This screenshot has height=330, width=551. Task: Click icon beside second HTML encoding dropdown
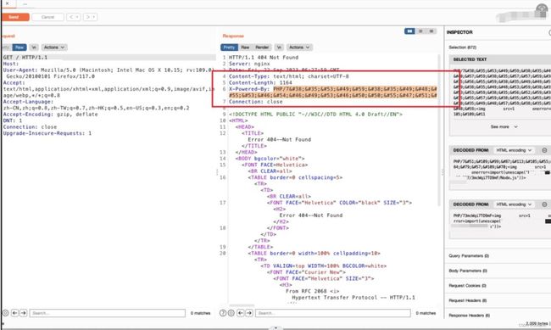coord(544,204)
